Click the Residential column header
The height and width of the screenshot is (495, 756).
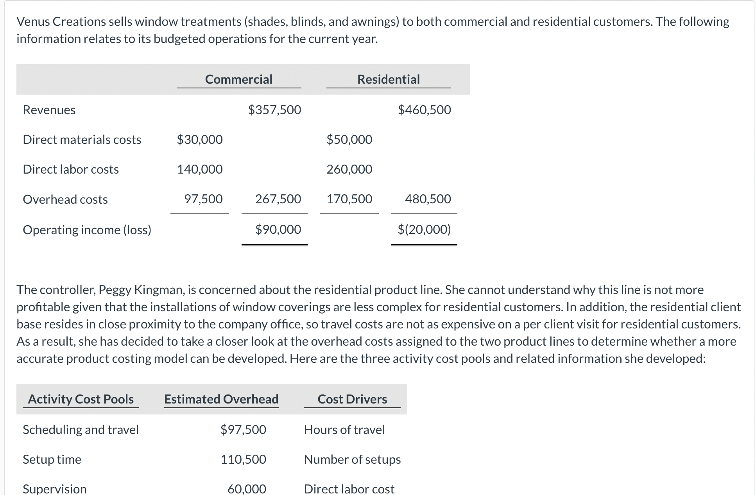(x=388, y=79)
